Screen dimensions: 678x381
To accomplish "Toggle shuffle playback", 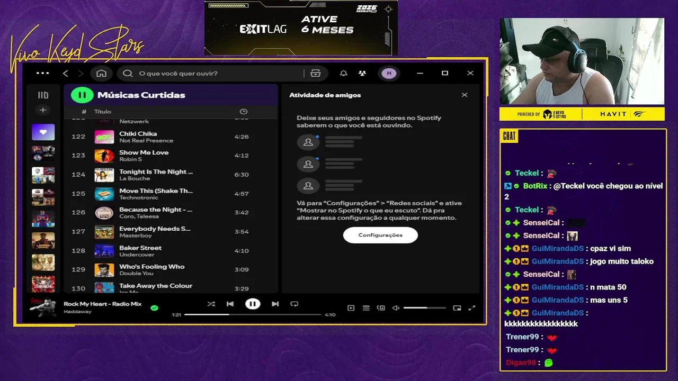I will [211, 304].
